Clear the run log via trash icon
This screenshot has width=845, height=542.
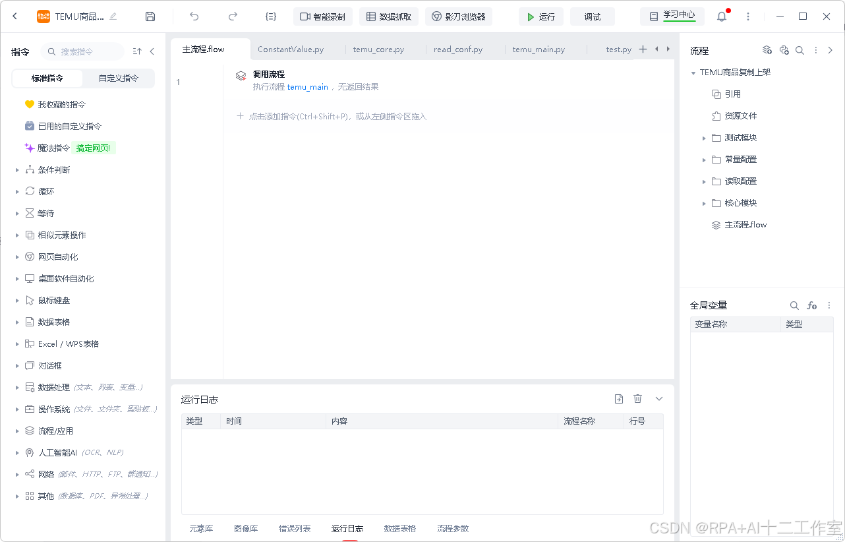point(637,398)
